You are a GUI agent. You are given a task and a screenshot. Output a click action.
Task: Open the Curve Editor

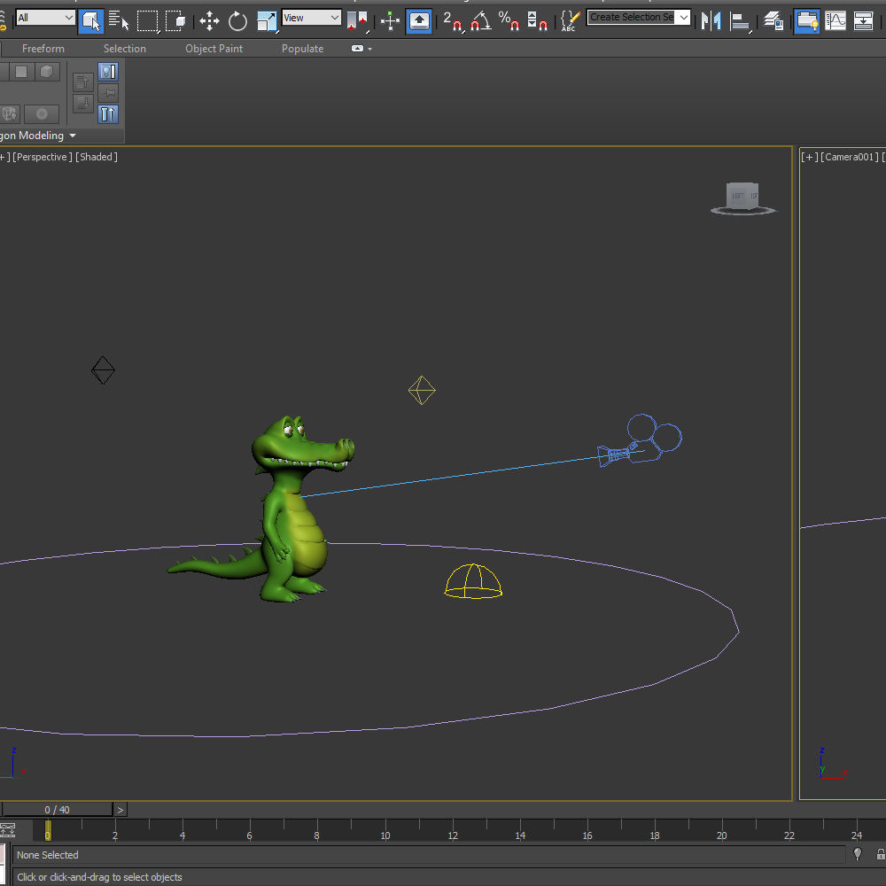tap(835, 21)
